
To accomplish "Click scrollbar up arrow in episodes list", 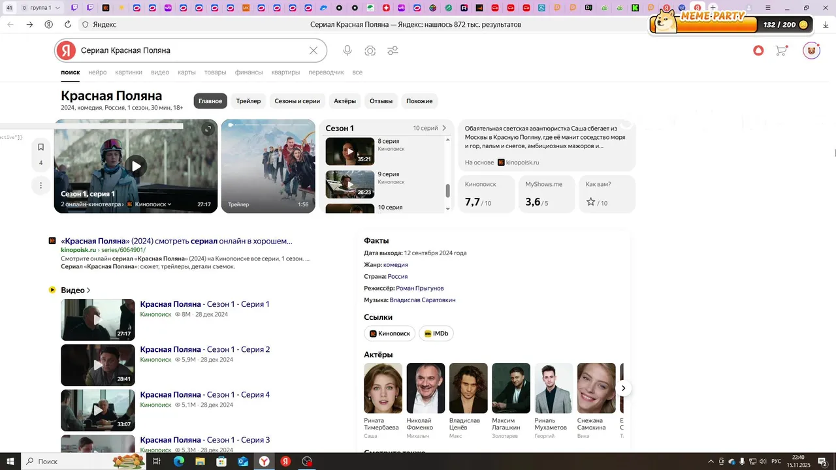I will (x=448, y=138).
